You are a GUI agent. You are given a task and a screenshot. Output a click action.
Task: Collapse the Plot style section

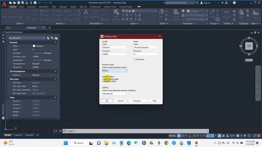point(55,79)
